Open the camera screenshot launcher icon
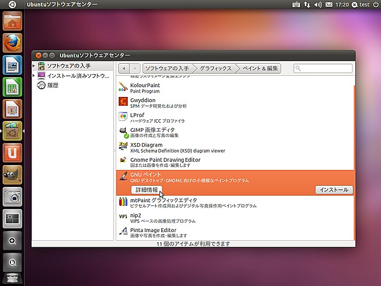 pyautogui.click(x=13, y=197)
